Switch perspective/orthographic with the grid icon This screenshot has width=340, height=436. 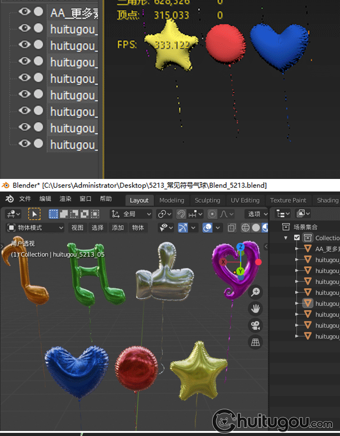[x=256, y=342]
